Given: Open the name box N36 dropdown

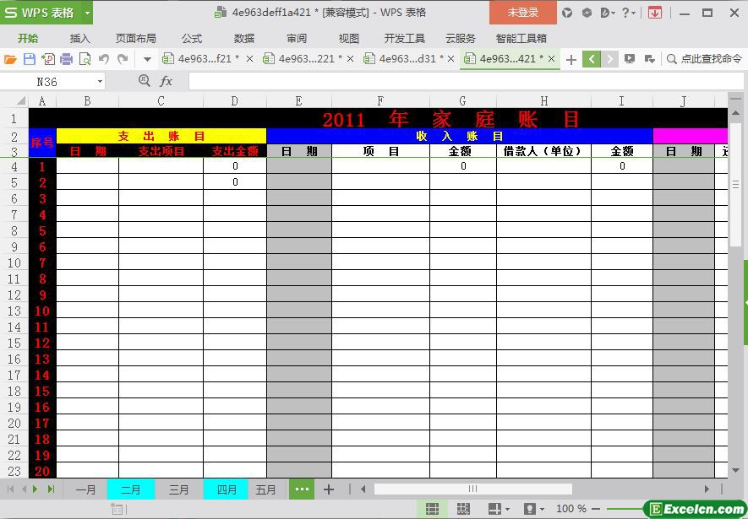Looking at the screenshot, I should (100, 82).
